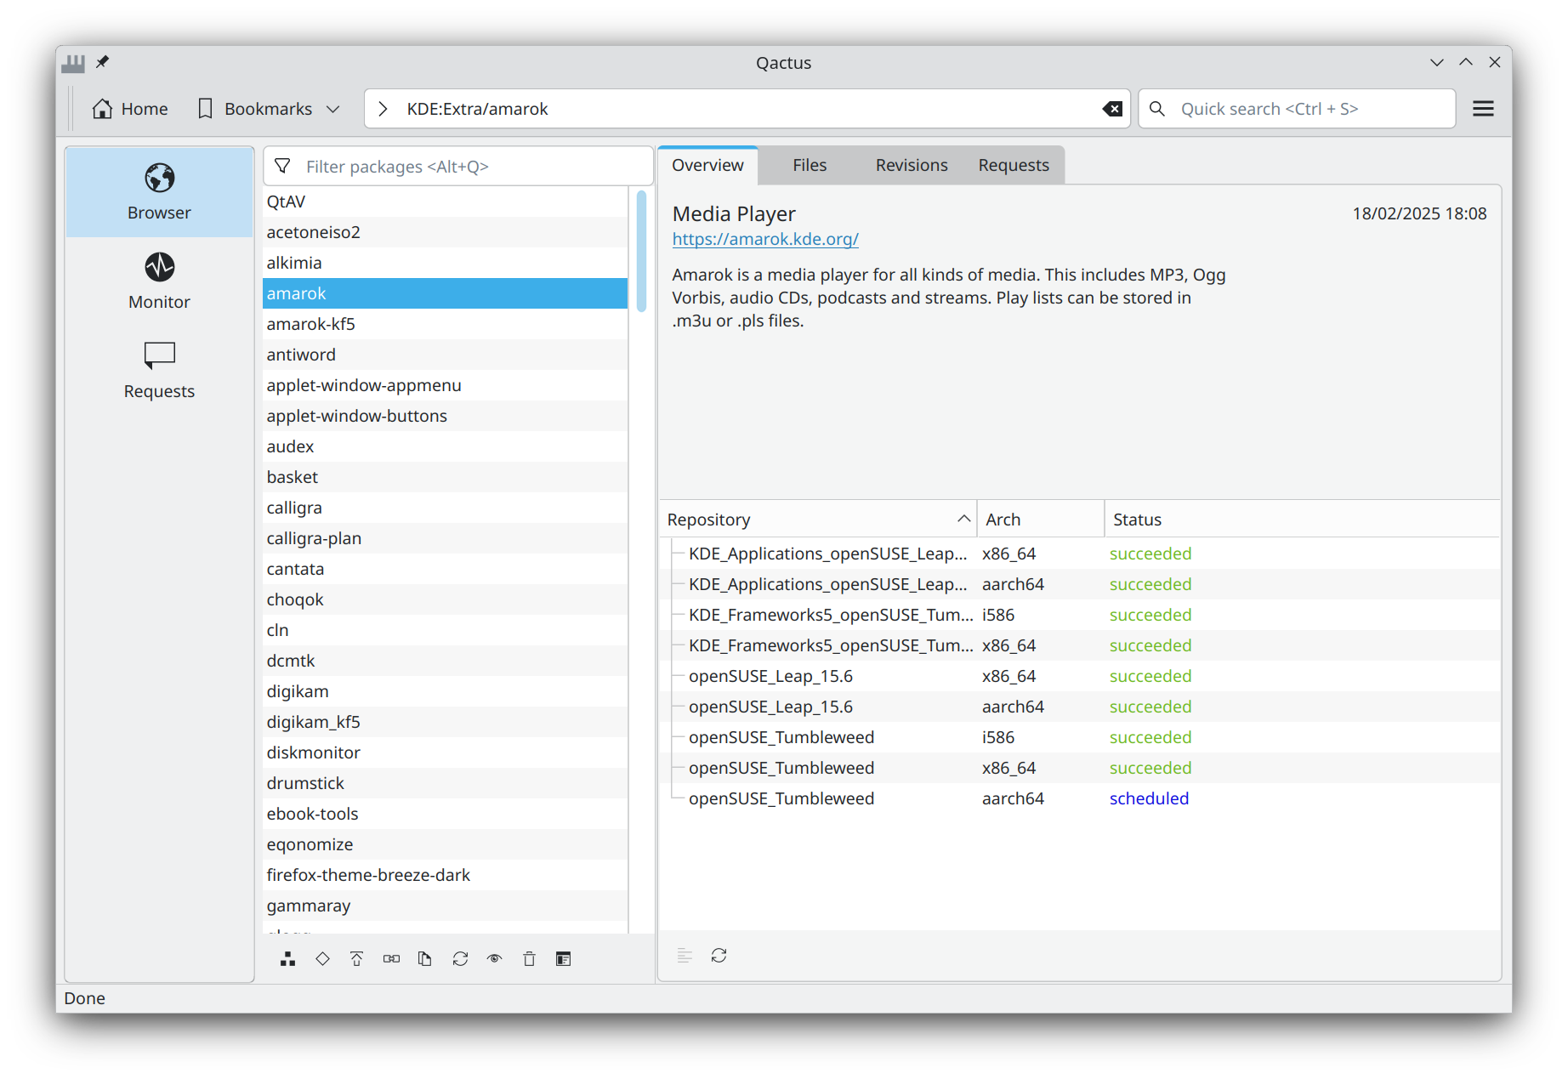
Task: Select openSUSE_Leap_15.6 aarch64 row
Action: coord(1080,707)
